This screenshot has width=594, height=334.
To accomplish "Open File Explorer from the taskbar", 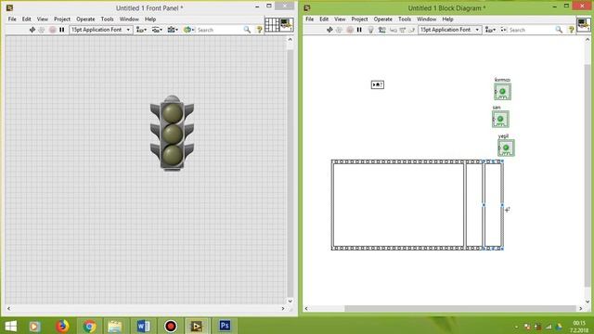I will pos(115,326).
